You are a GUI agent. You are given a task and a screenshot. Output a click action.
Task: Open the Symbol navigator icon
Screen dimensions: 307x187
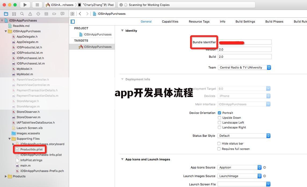pos(14,14)
